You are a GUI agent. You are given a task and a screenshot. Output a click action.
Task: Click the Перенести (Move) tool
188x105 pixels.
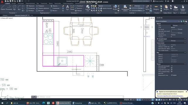tap(30, 6)
